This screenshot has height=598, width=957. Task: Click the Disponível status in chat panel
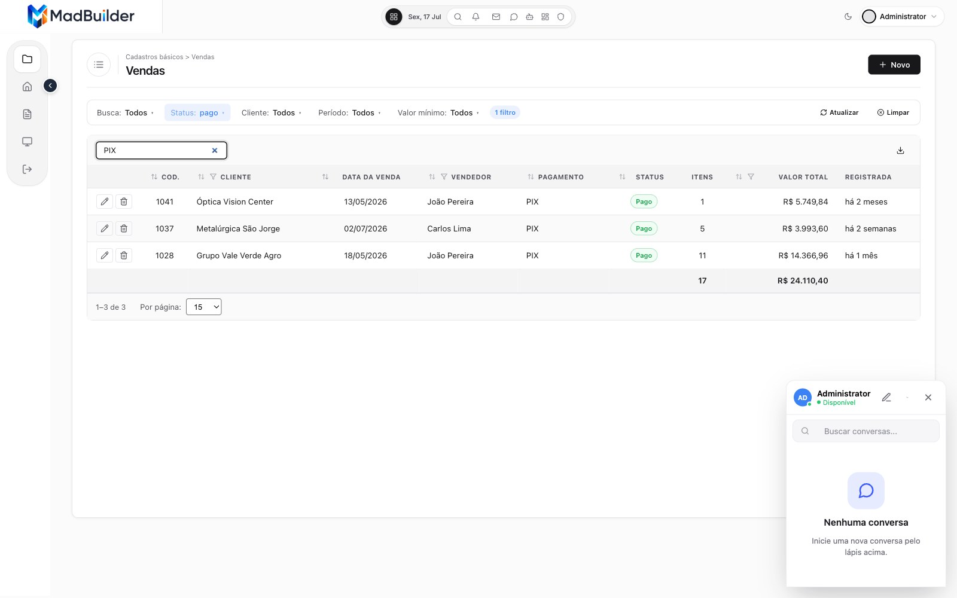(x=836, y=403)
